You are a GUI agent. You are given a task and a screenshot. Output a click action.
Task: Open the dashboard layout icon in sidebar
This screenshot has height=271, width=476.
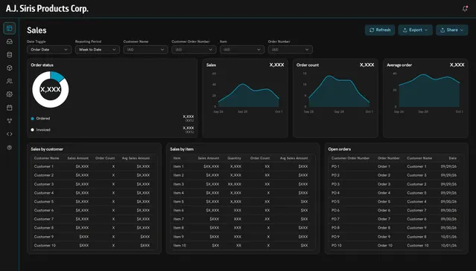coord(10,28)
